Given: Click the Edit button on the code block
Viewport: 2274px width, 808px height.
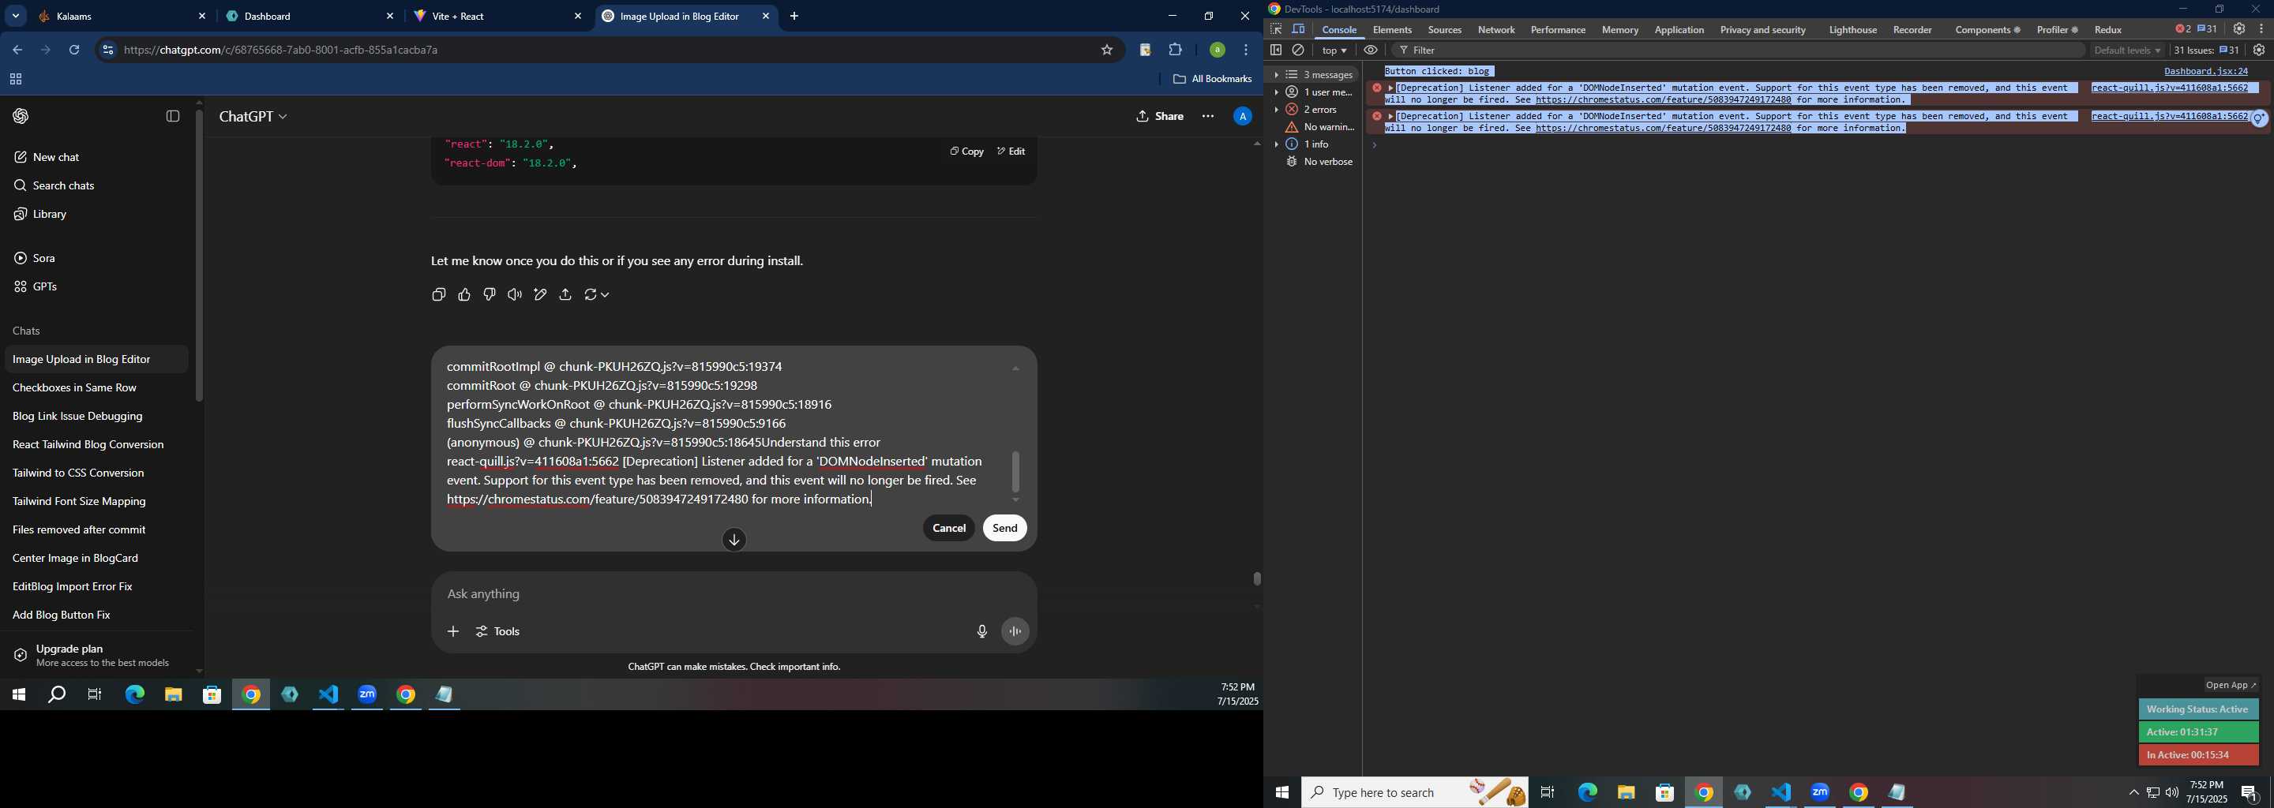Looking at the screenshot, I should [x=1011, y=151].
